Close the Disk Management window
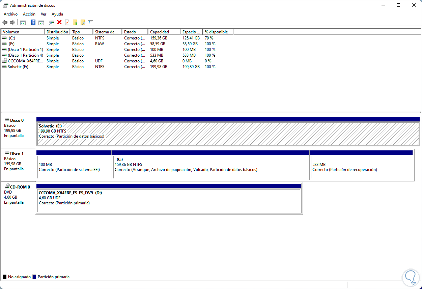This screenshot has height=289, width=422. tap(414, 5)
